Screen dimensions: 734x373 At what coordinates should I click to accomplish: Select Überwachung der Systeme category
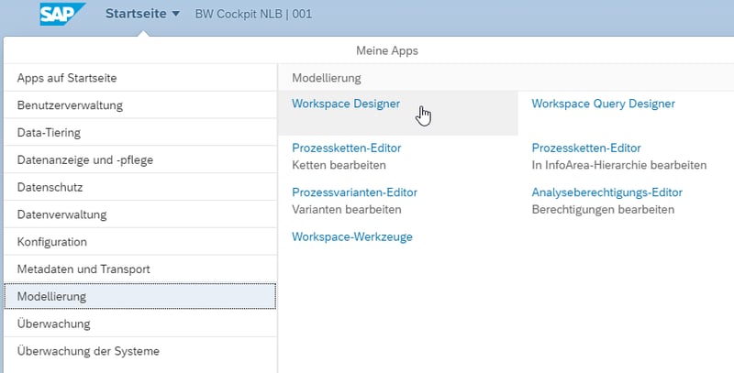[x=140, y=351]
